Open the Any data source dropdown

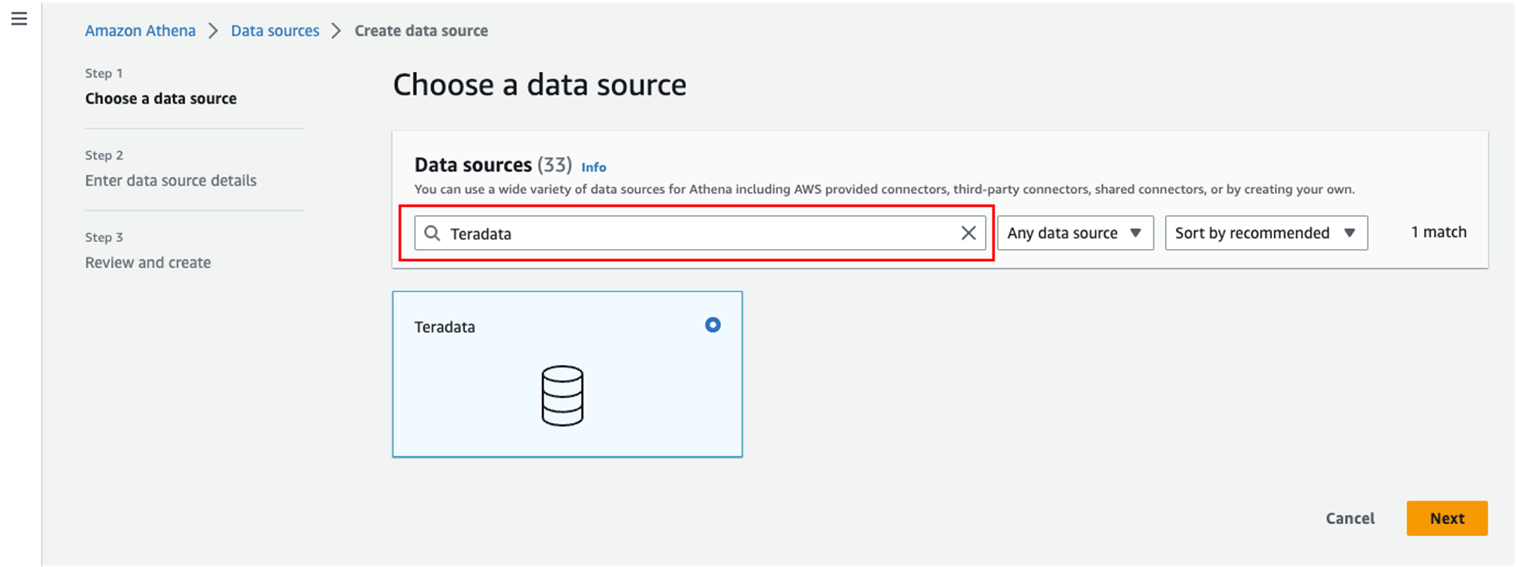click(x=1075, y=233)
